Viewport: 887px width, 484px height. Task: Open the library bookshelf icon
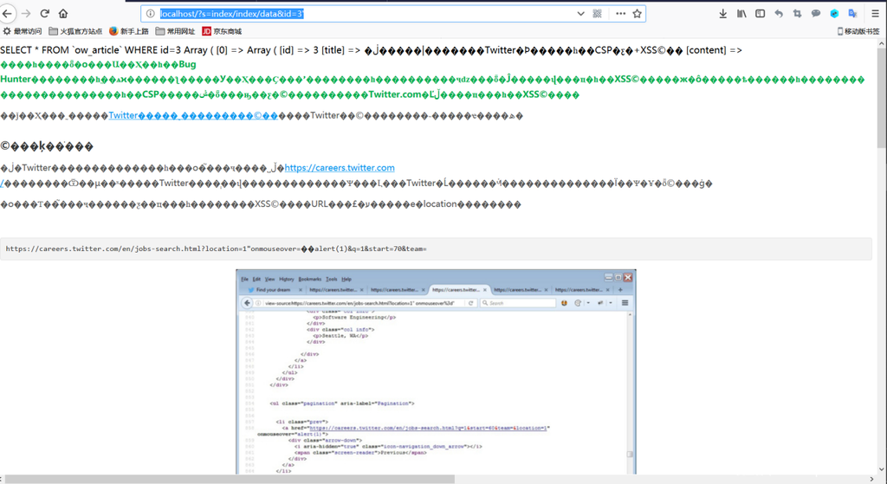point(741,14)
